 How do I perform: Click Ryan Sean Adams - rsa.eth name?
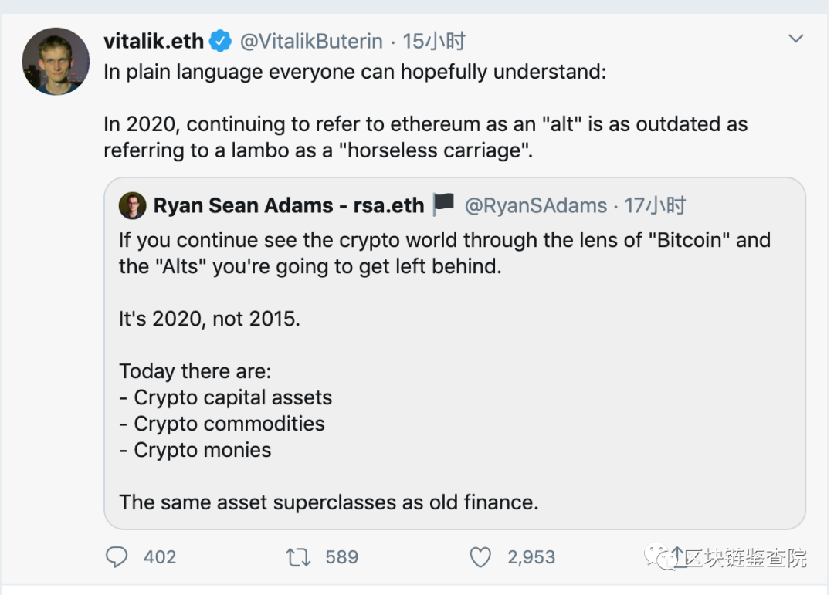[289, 205]
